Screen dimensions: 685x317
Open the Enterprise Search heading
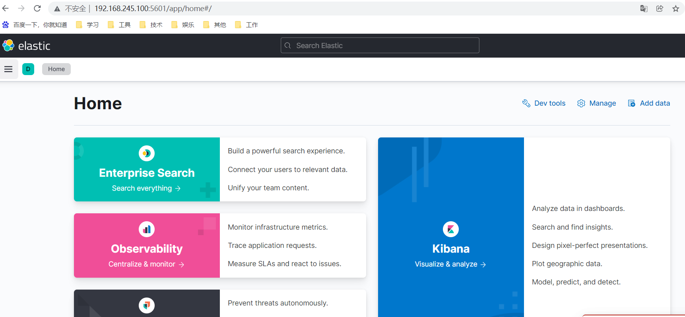pos(147,173)
